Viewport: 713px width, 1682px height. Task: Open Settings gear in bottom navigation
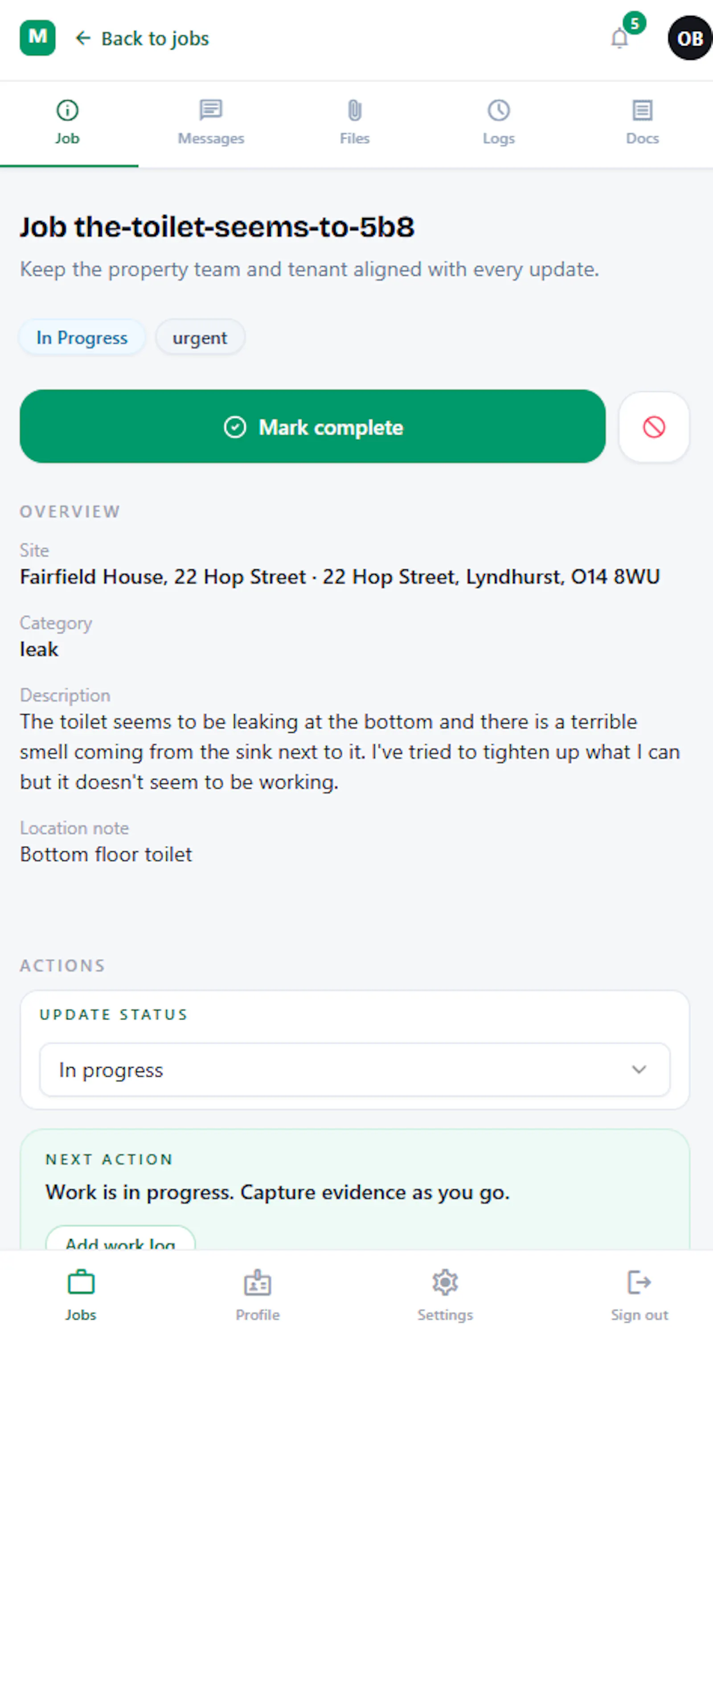445,1295
